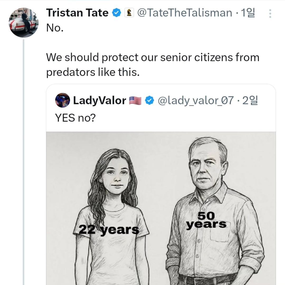Click the "No." line of the tweet
Screen dimensions: 285x285
55,27
